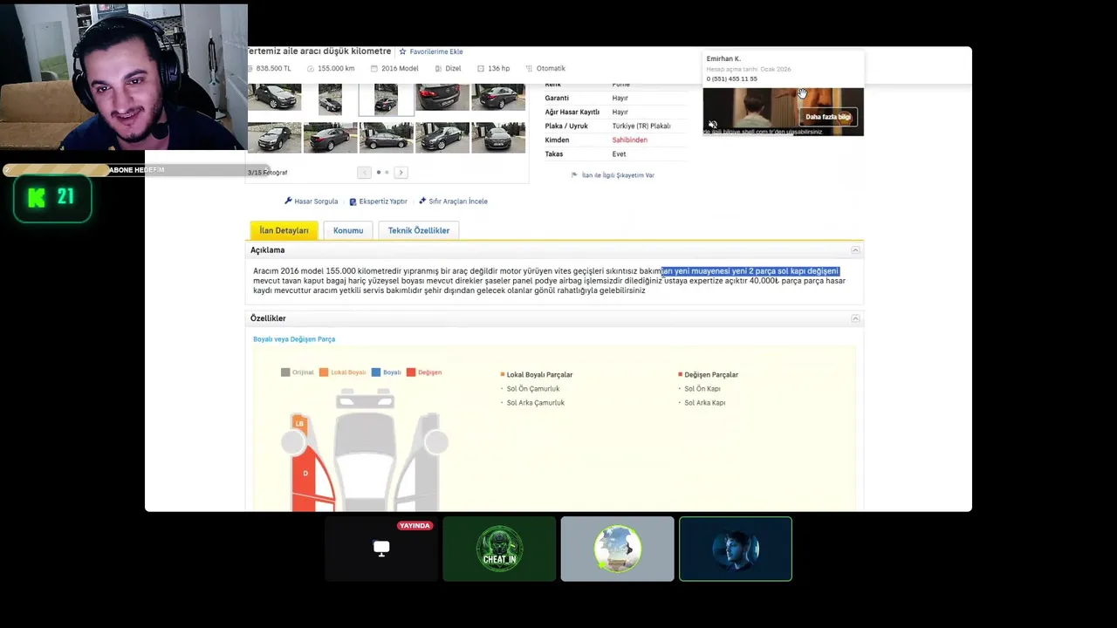Click the Boyalı blue legend square
The height and width of the screenshot is (628, 1117).
[376, 372]
